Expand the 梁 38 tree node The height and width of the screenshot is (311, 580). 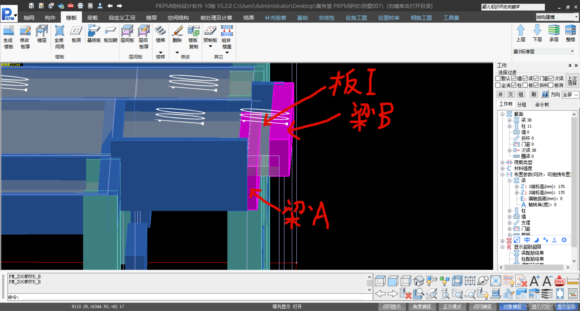click(510, 120)
